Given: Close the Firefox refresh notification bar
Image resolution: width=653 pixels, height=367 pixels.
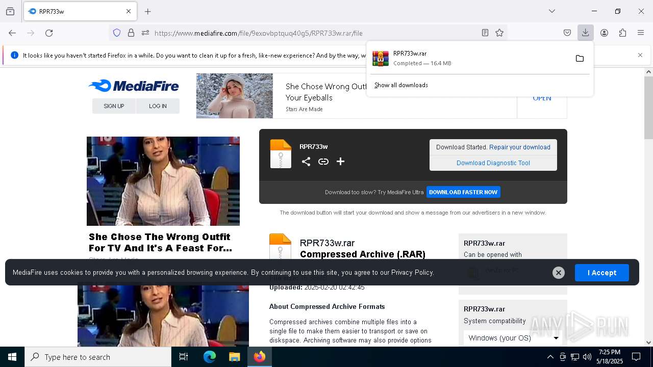Looking at the screenshot, I should (640, 55).
